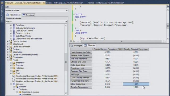
Task: Collapse the Catégorie hierarchy node
Action: [11, 84]
